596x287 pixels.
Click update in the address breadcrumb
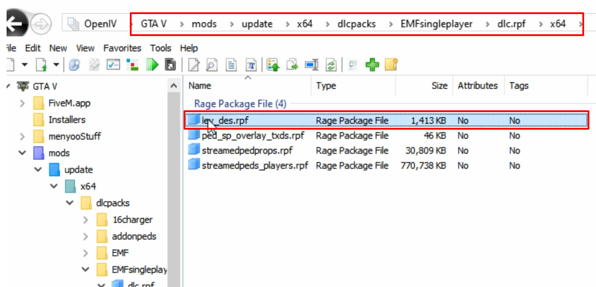pyautogui.click(x=257, y=24)
